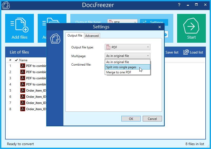Click the Name column header

point(23,60)
